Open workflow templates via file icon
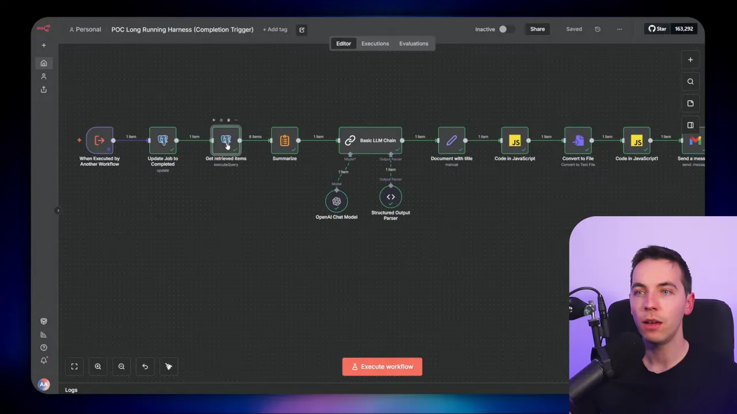 click(x=690, y=103)
